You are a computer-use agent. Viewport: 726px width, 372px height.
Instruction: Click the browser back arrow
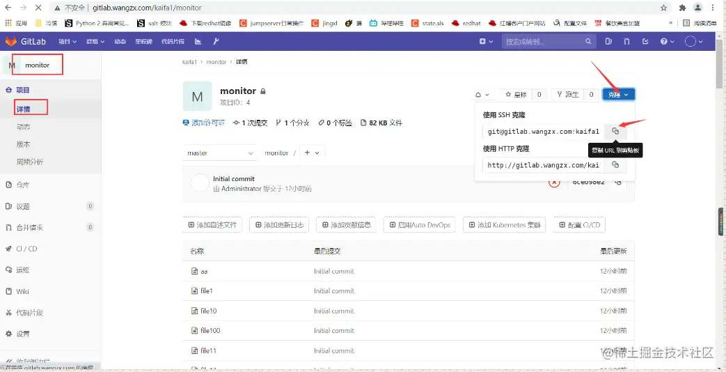pos(8,8)
